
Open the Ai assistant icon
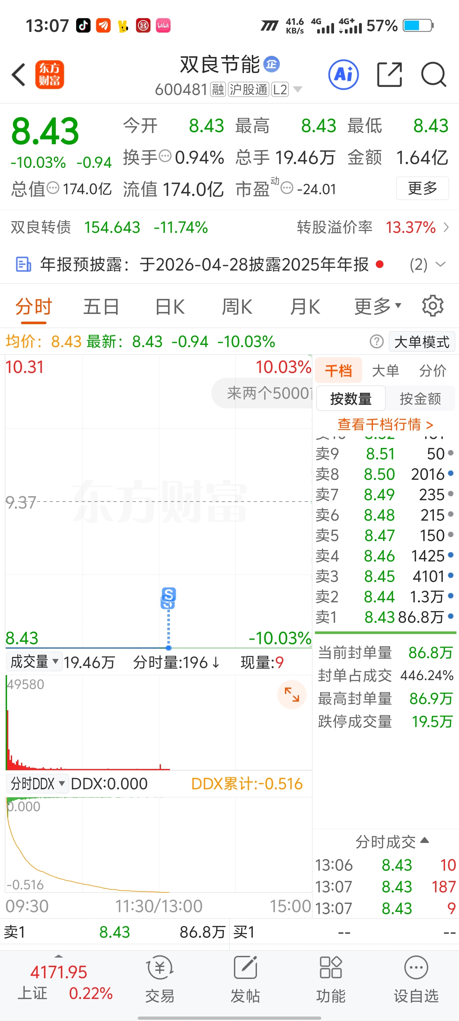tap(343, 75)
